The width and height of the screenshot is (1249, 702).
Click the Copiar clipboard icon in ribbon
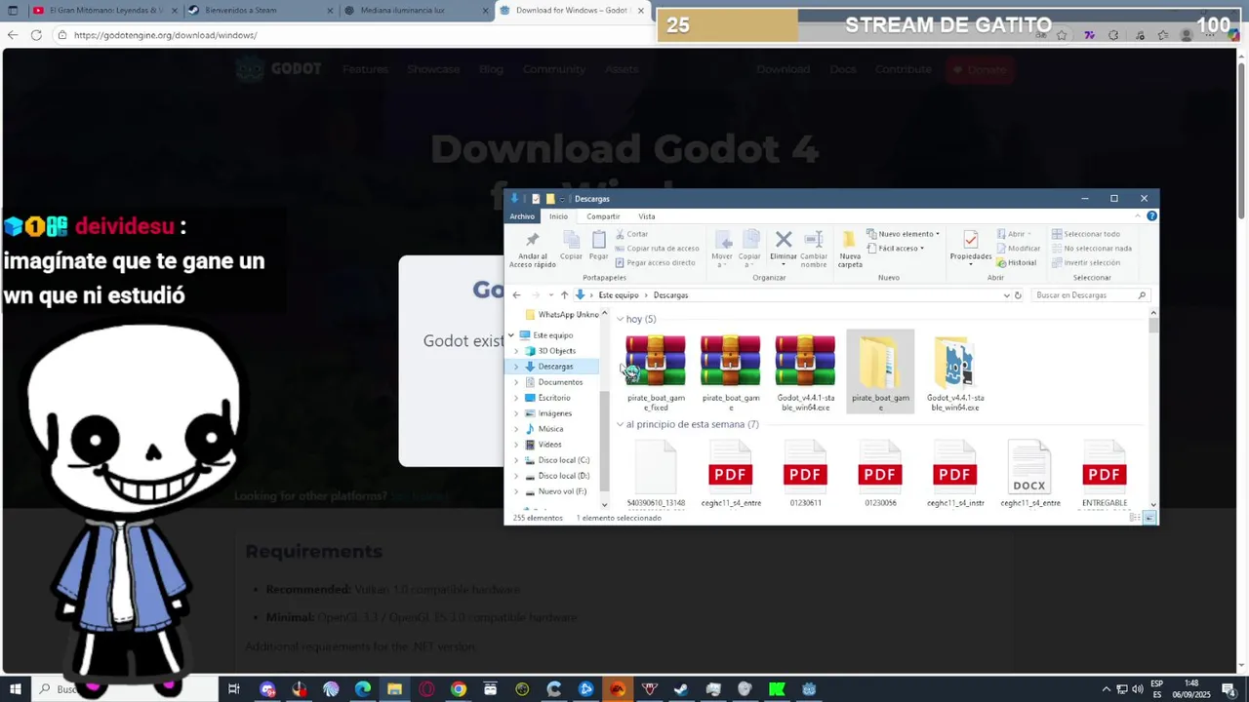[571, 245]
